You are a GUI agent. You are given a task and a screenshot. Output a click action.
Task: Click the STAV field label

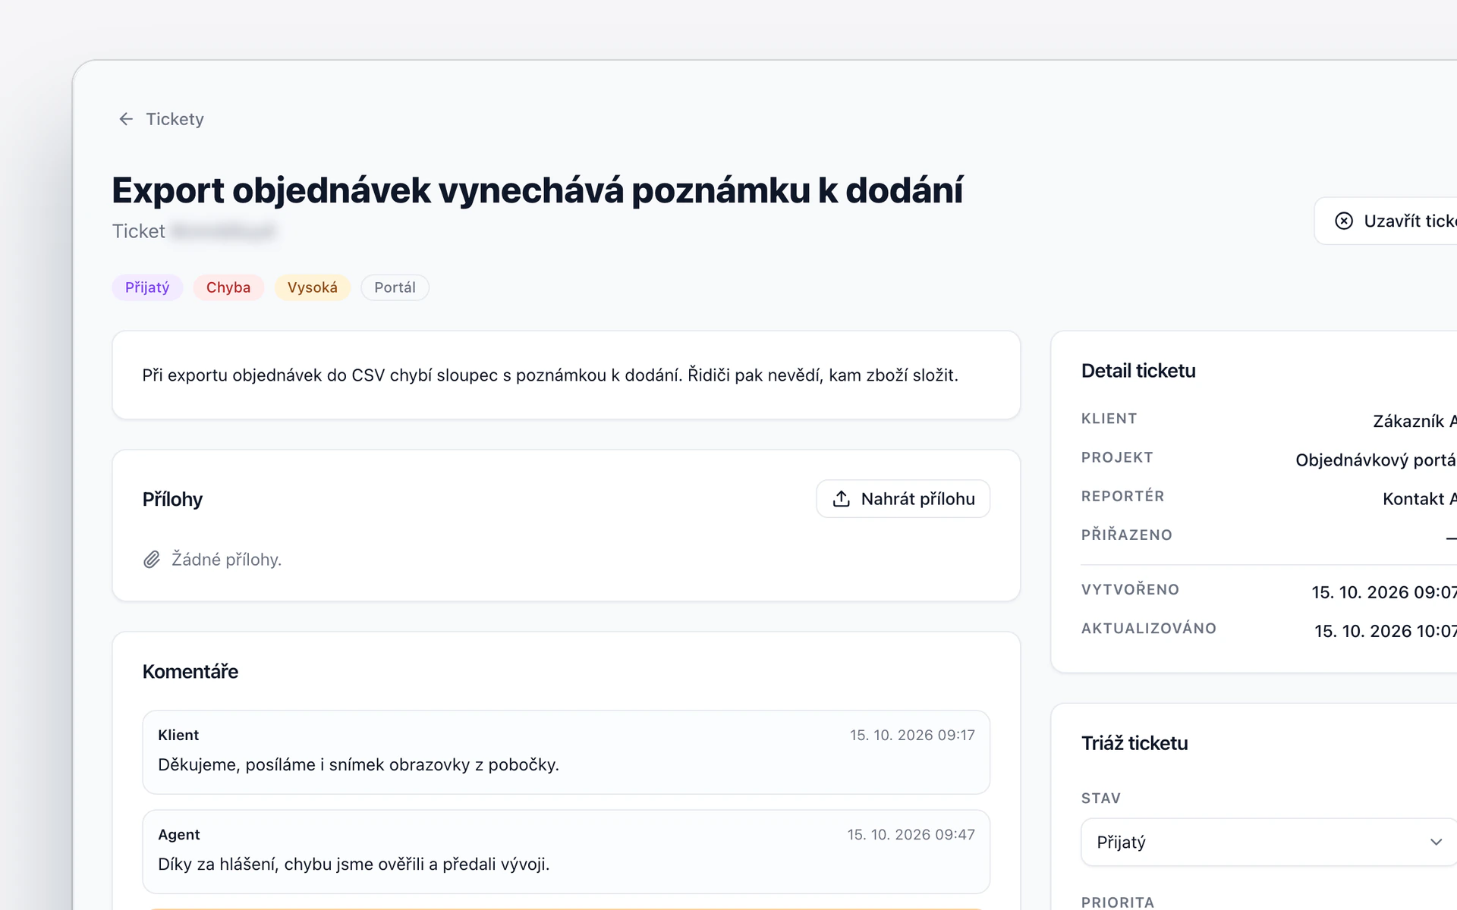(1101, 798)
